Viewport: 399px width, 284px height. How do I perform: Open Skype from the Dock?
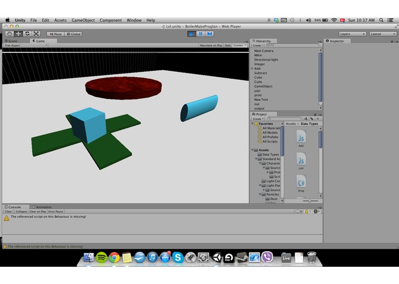(x=178, y=258)
